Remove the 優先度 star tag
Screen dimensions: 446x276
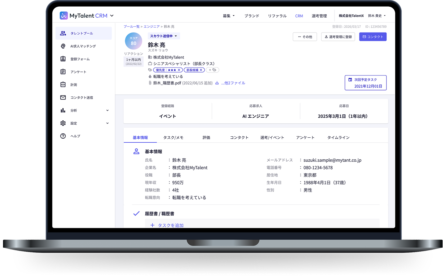[x=179, y=70]
